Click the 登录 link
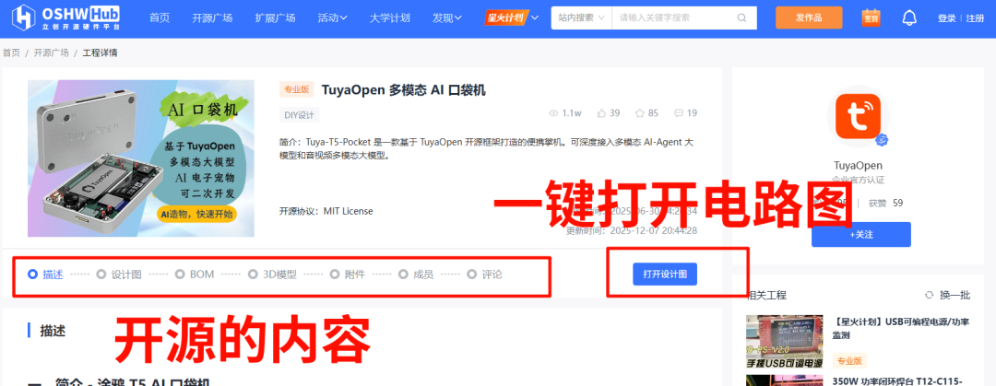Viewport: 996px width, 386px height. (x=946, y=18)
